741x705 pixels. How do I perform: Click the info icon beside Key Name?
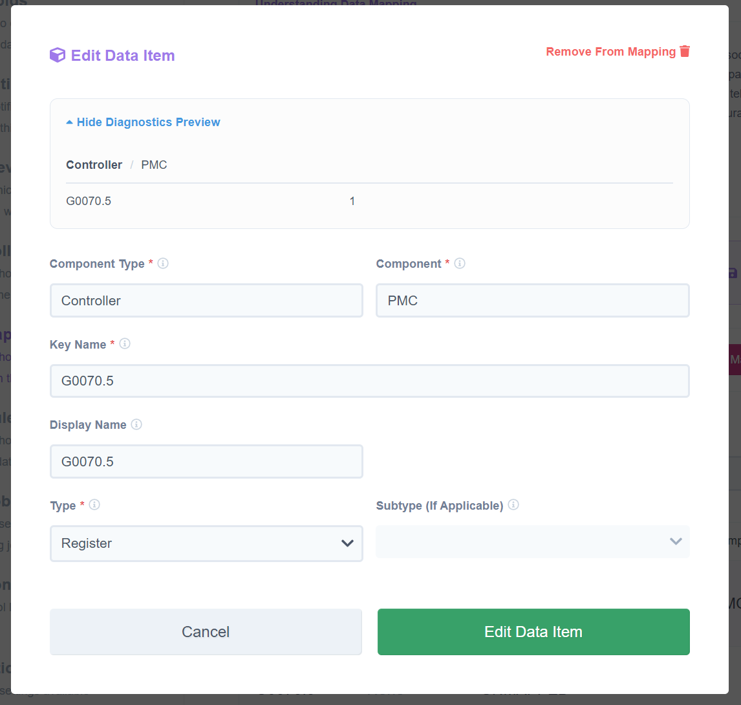click(125, 344)
